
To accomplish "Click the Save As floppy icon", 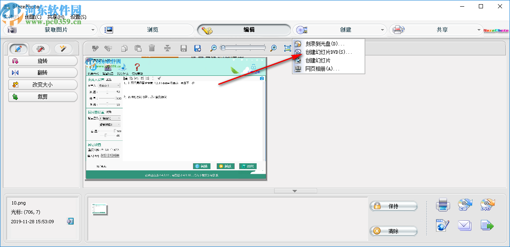I will (198, 48).
